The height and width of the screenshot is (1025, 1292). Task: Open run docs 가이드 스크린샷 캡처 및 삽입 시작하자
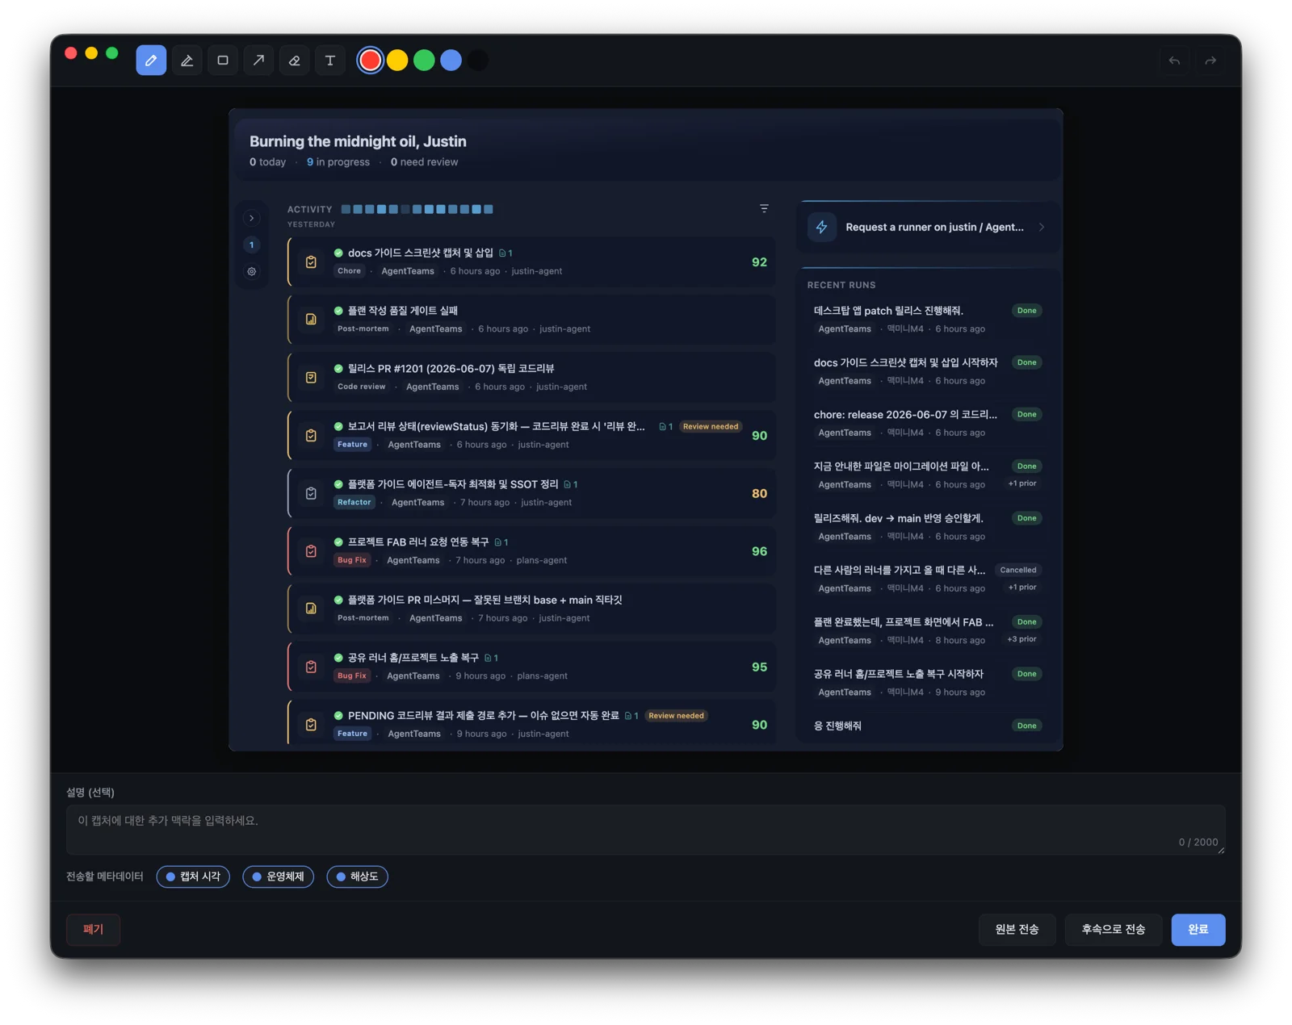point(927,371)
